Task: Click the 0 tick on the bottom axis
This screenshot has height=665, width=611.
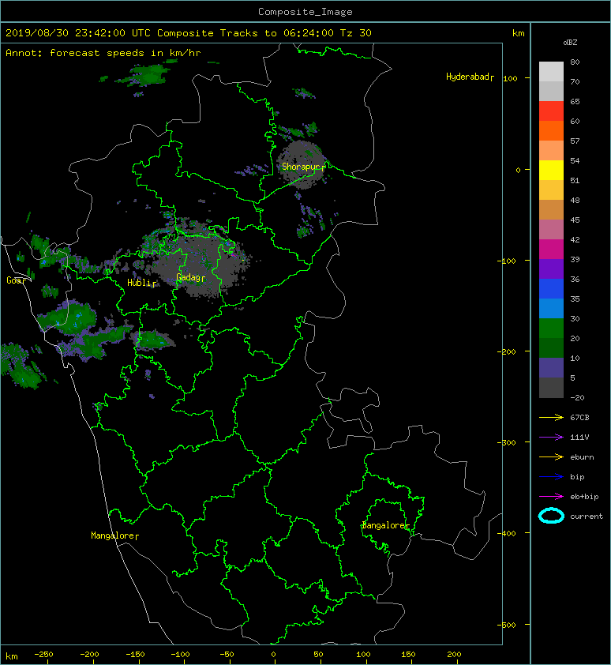Action: [273, 655]
